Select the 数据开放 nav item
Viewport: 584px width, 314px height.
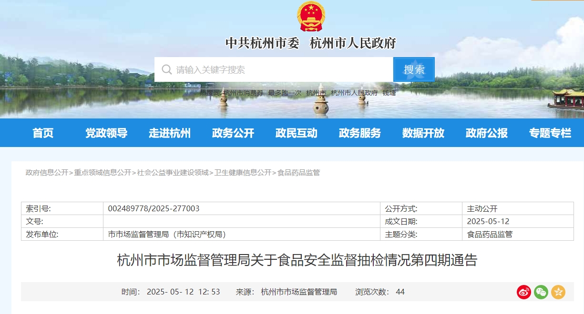click(x=423, y=133)
